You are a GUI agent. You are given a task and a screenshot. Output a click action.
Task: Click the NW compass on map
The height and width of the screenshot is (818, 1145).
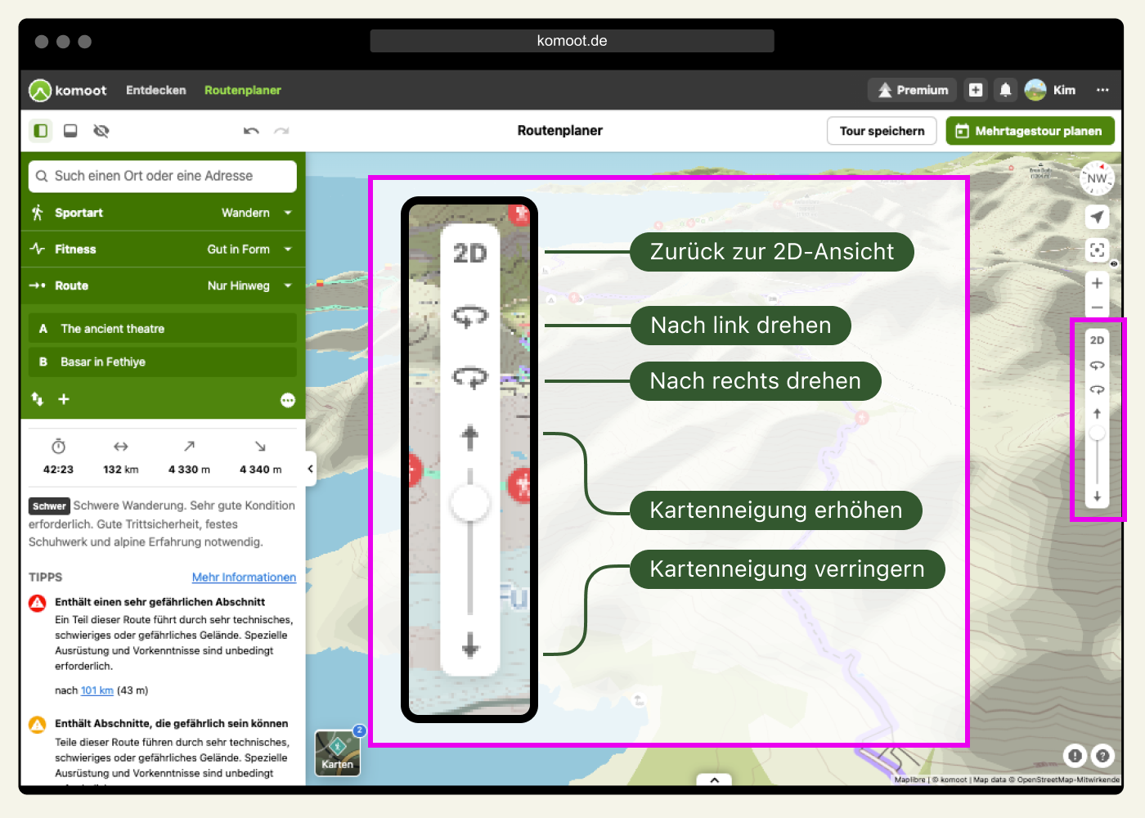(x=1097, y=178)
